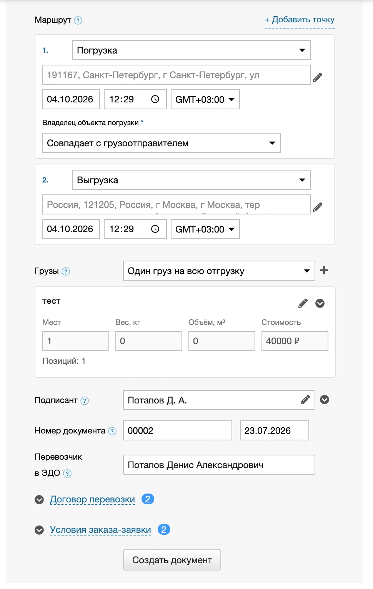Open the loading point GMT+03:00 timezone dropdown
Screen dimensions: 373x589
tap(205, 99)
